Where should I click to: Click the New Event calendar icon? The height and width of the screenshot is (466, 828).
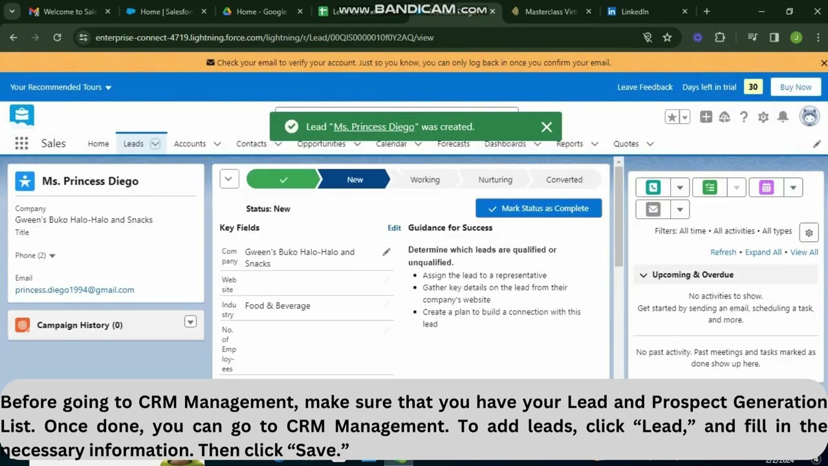(767, 188)
